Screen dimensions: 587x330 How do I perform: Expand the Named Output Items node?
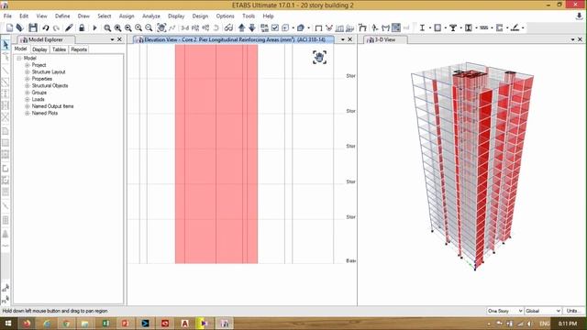pyautogui.click(x=27, y=106)
